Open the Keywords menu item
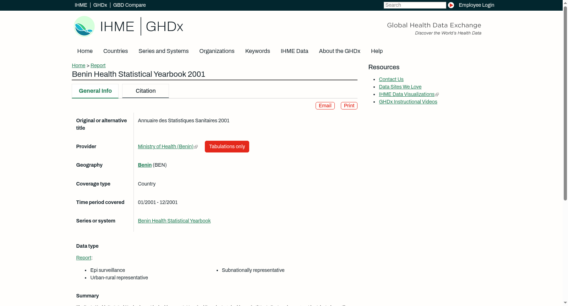This screenshot has width=568, height=306. coord(257,51)
